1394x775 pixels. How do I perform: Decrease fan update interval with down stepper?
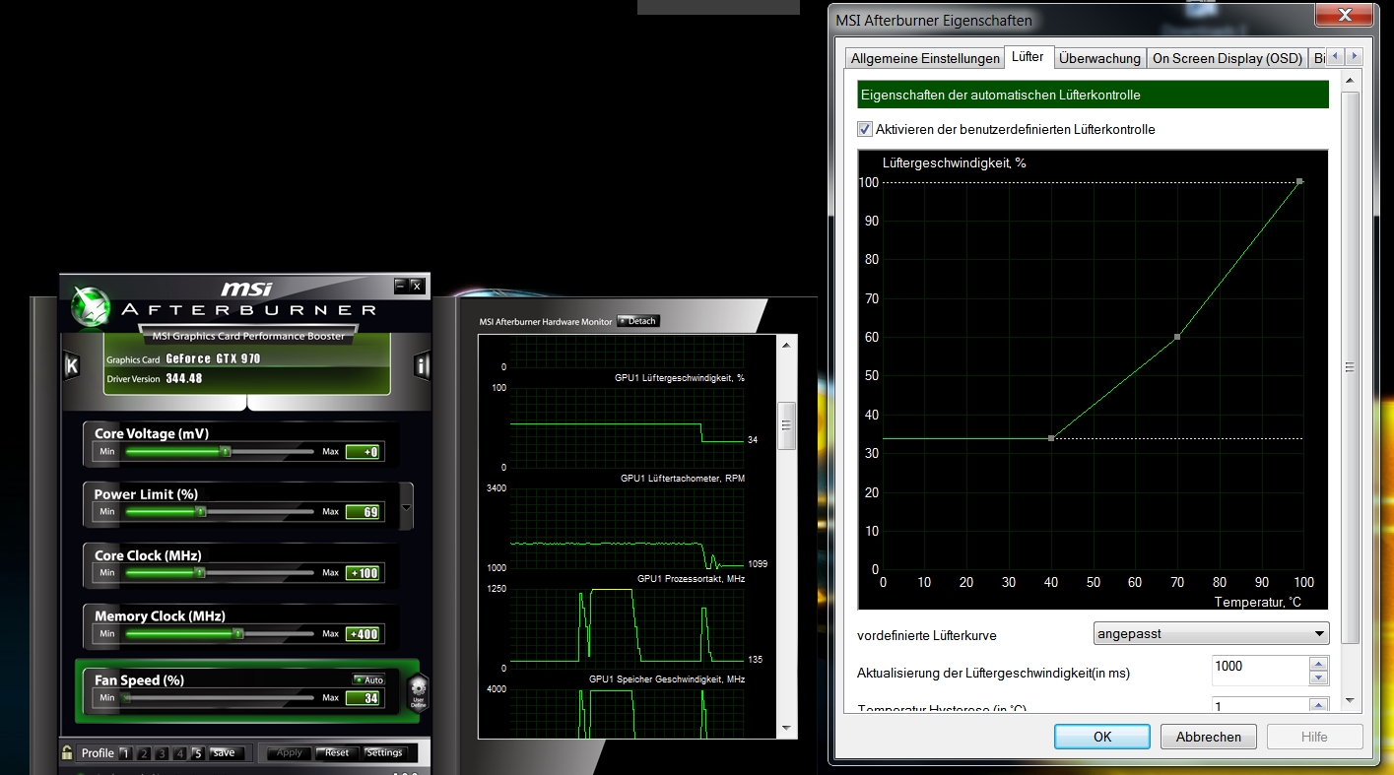(x=1318, y=678)
